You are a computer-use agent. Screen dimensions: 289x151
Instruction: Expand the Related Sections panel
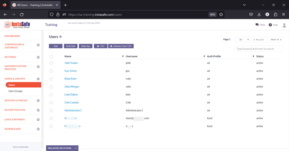pos(62,148)
